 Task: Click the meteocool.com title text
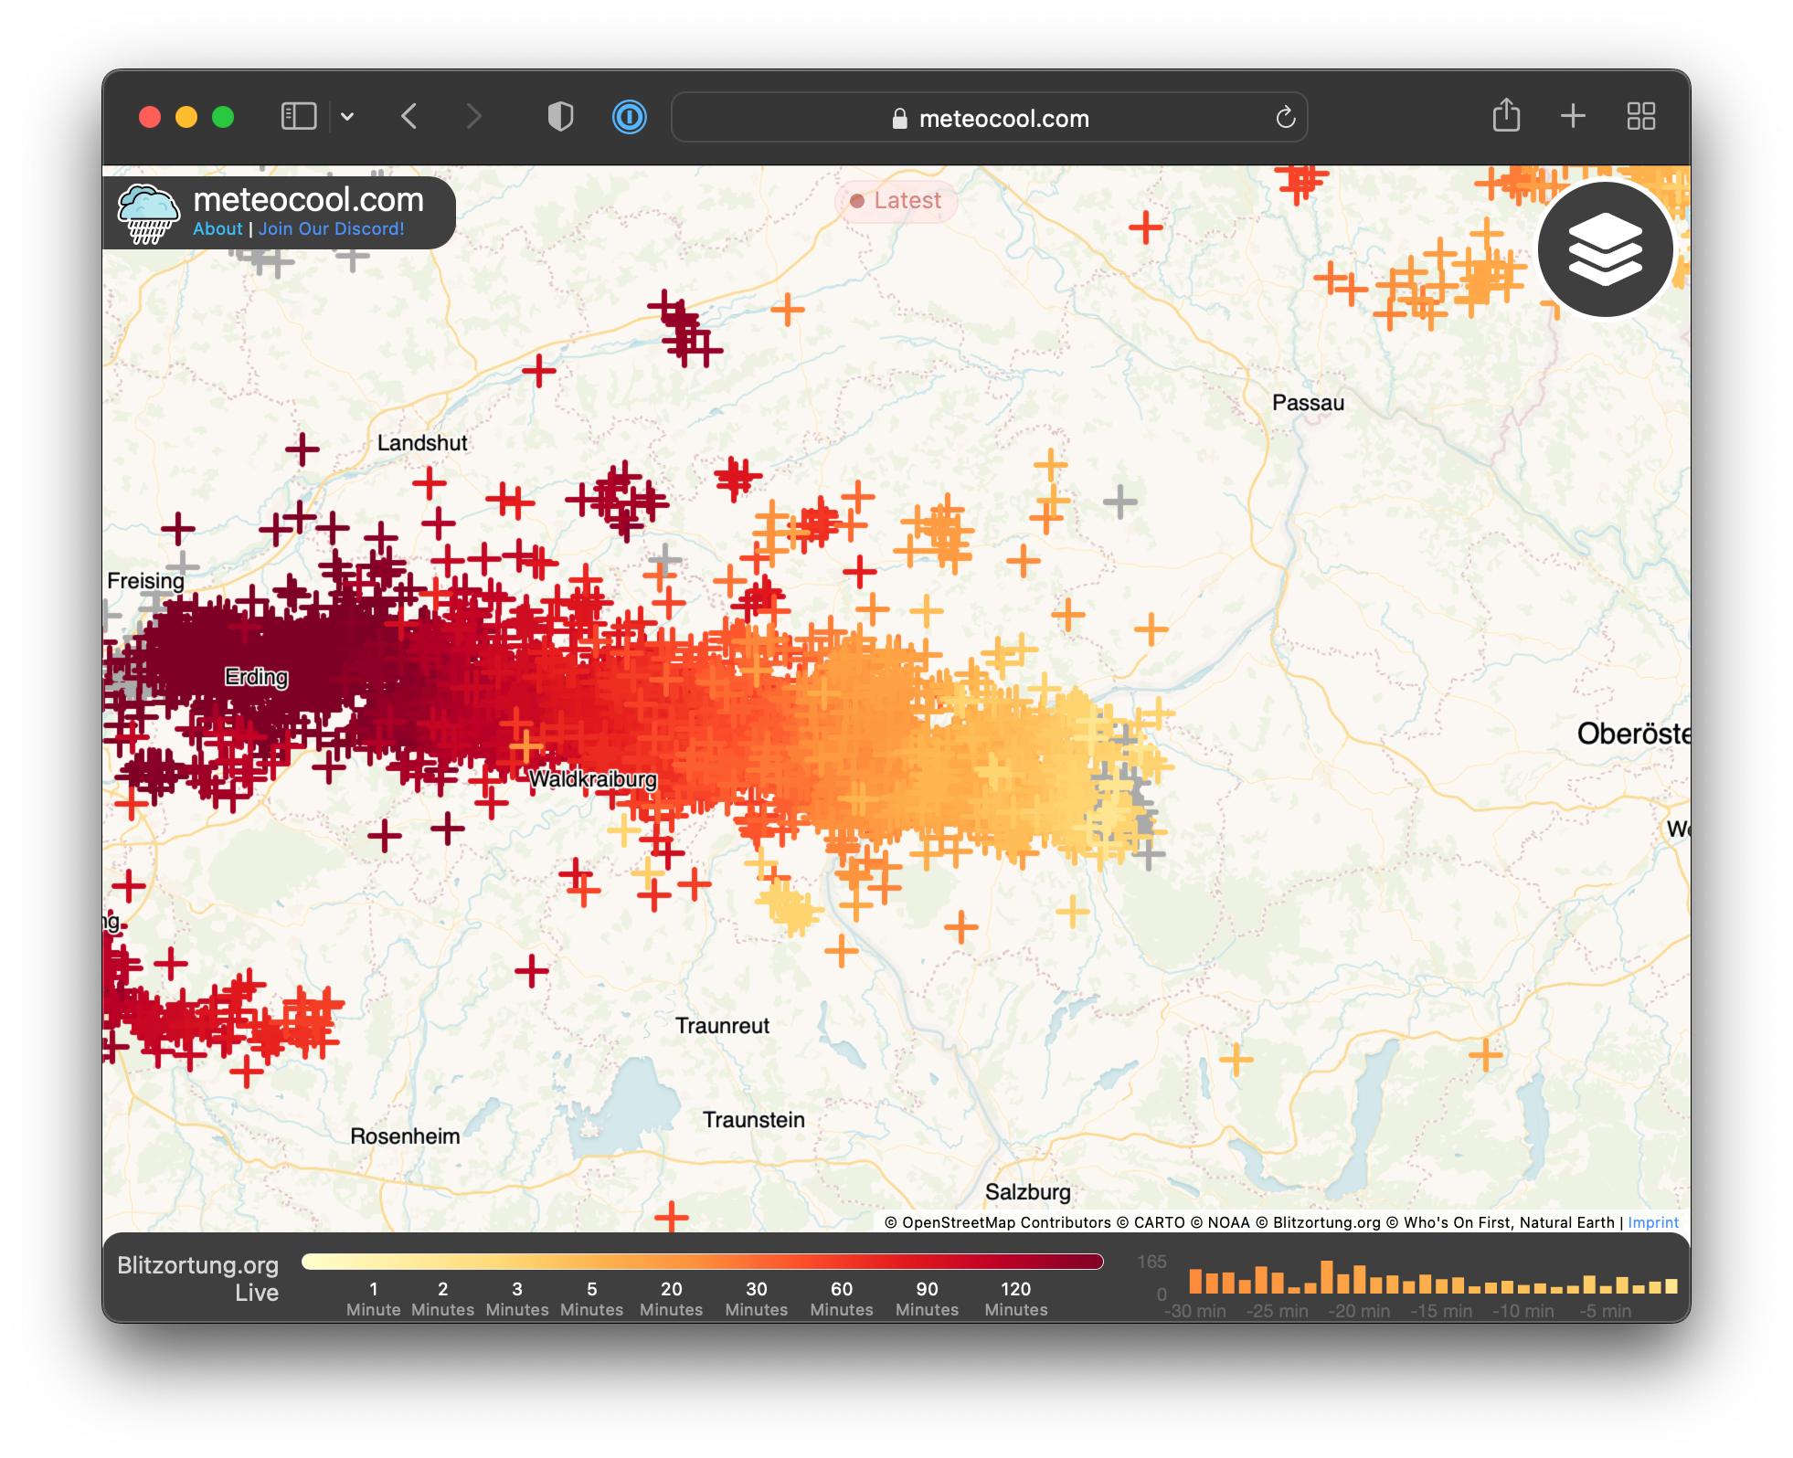coord(309,199)
